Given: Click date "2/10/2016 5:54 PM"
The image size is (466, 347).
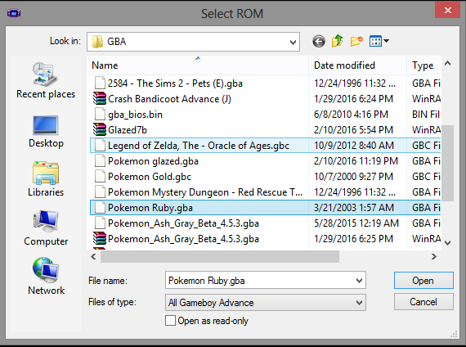Looking at the screenshot, I should (354, 130).
